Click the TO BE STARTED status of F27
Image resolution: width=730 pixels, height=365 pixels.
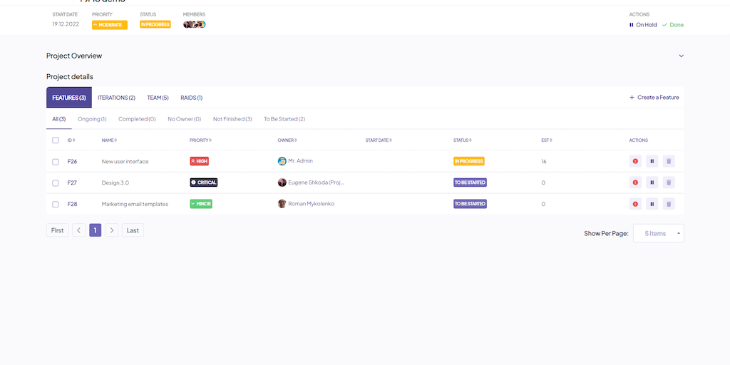(471, 182)
